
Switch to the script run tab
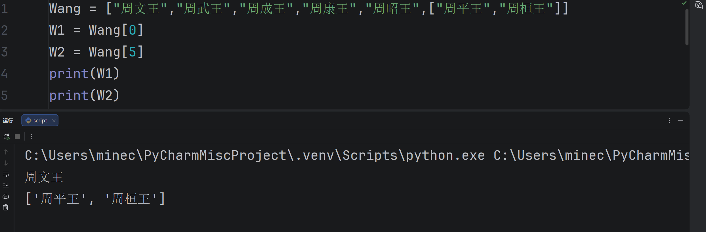37,120
